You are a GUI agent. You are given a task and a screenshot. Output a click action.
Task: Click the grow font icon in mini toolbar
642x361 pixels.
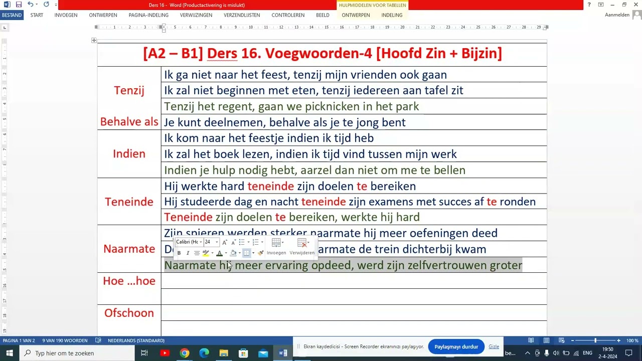225,242
